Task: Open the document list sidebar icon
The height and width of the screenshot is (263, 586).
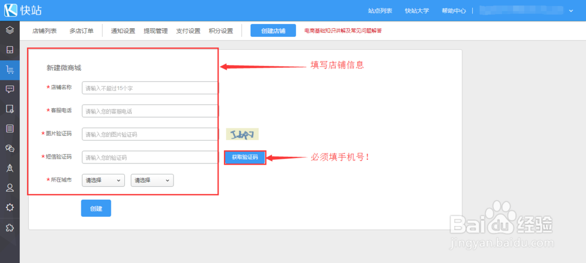Action: click(10, 129)
